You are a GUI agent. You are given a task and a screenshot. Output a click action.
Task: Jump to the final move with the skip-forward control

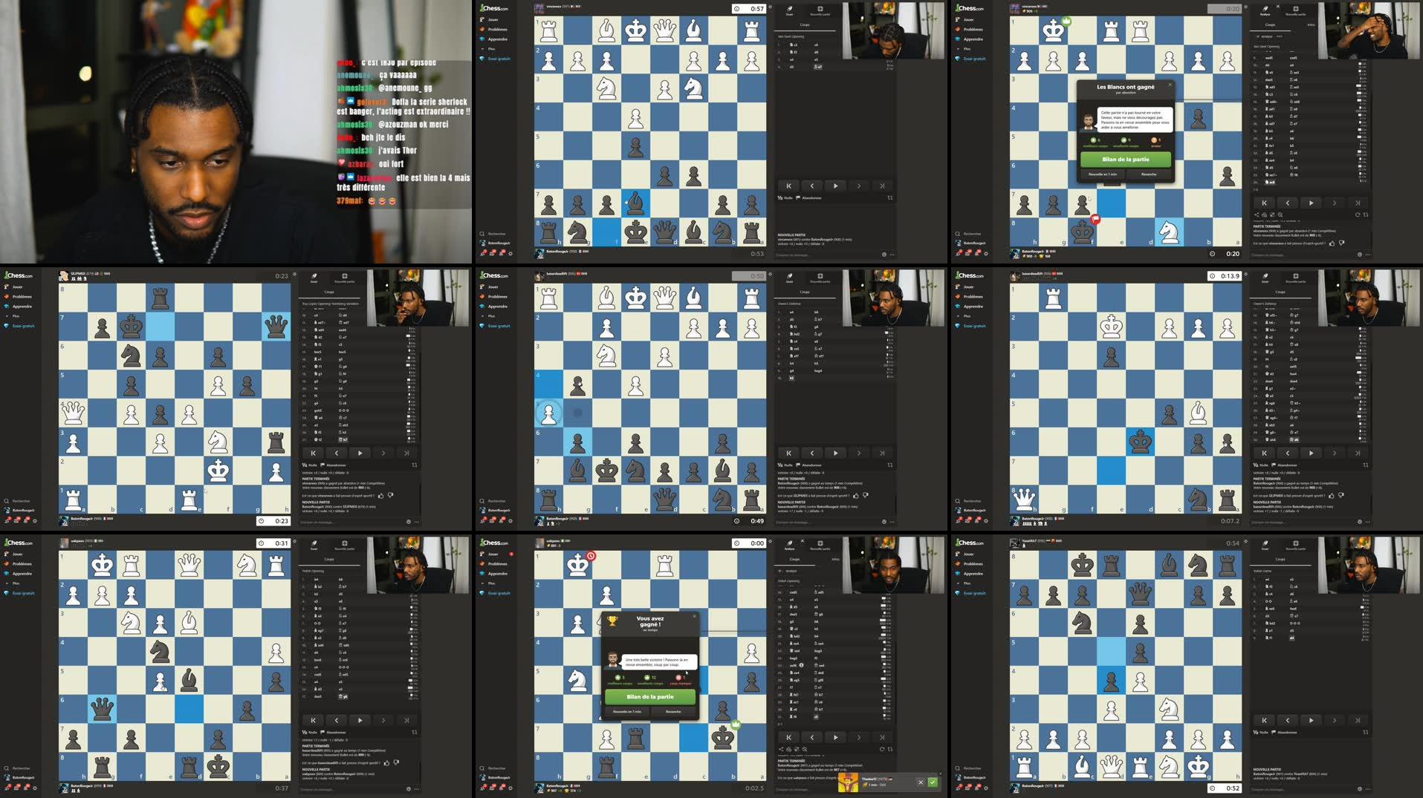click(x=883, y=186)
